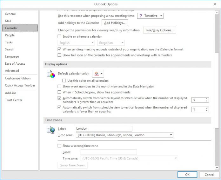The width and height of the screenshot is (221, 180).
Task: Click Cancel to discard changes
Action: 209,175
